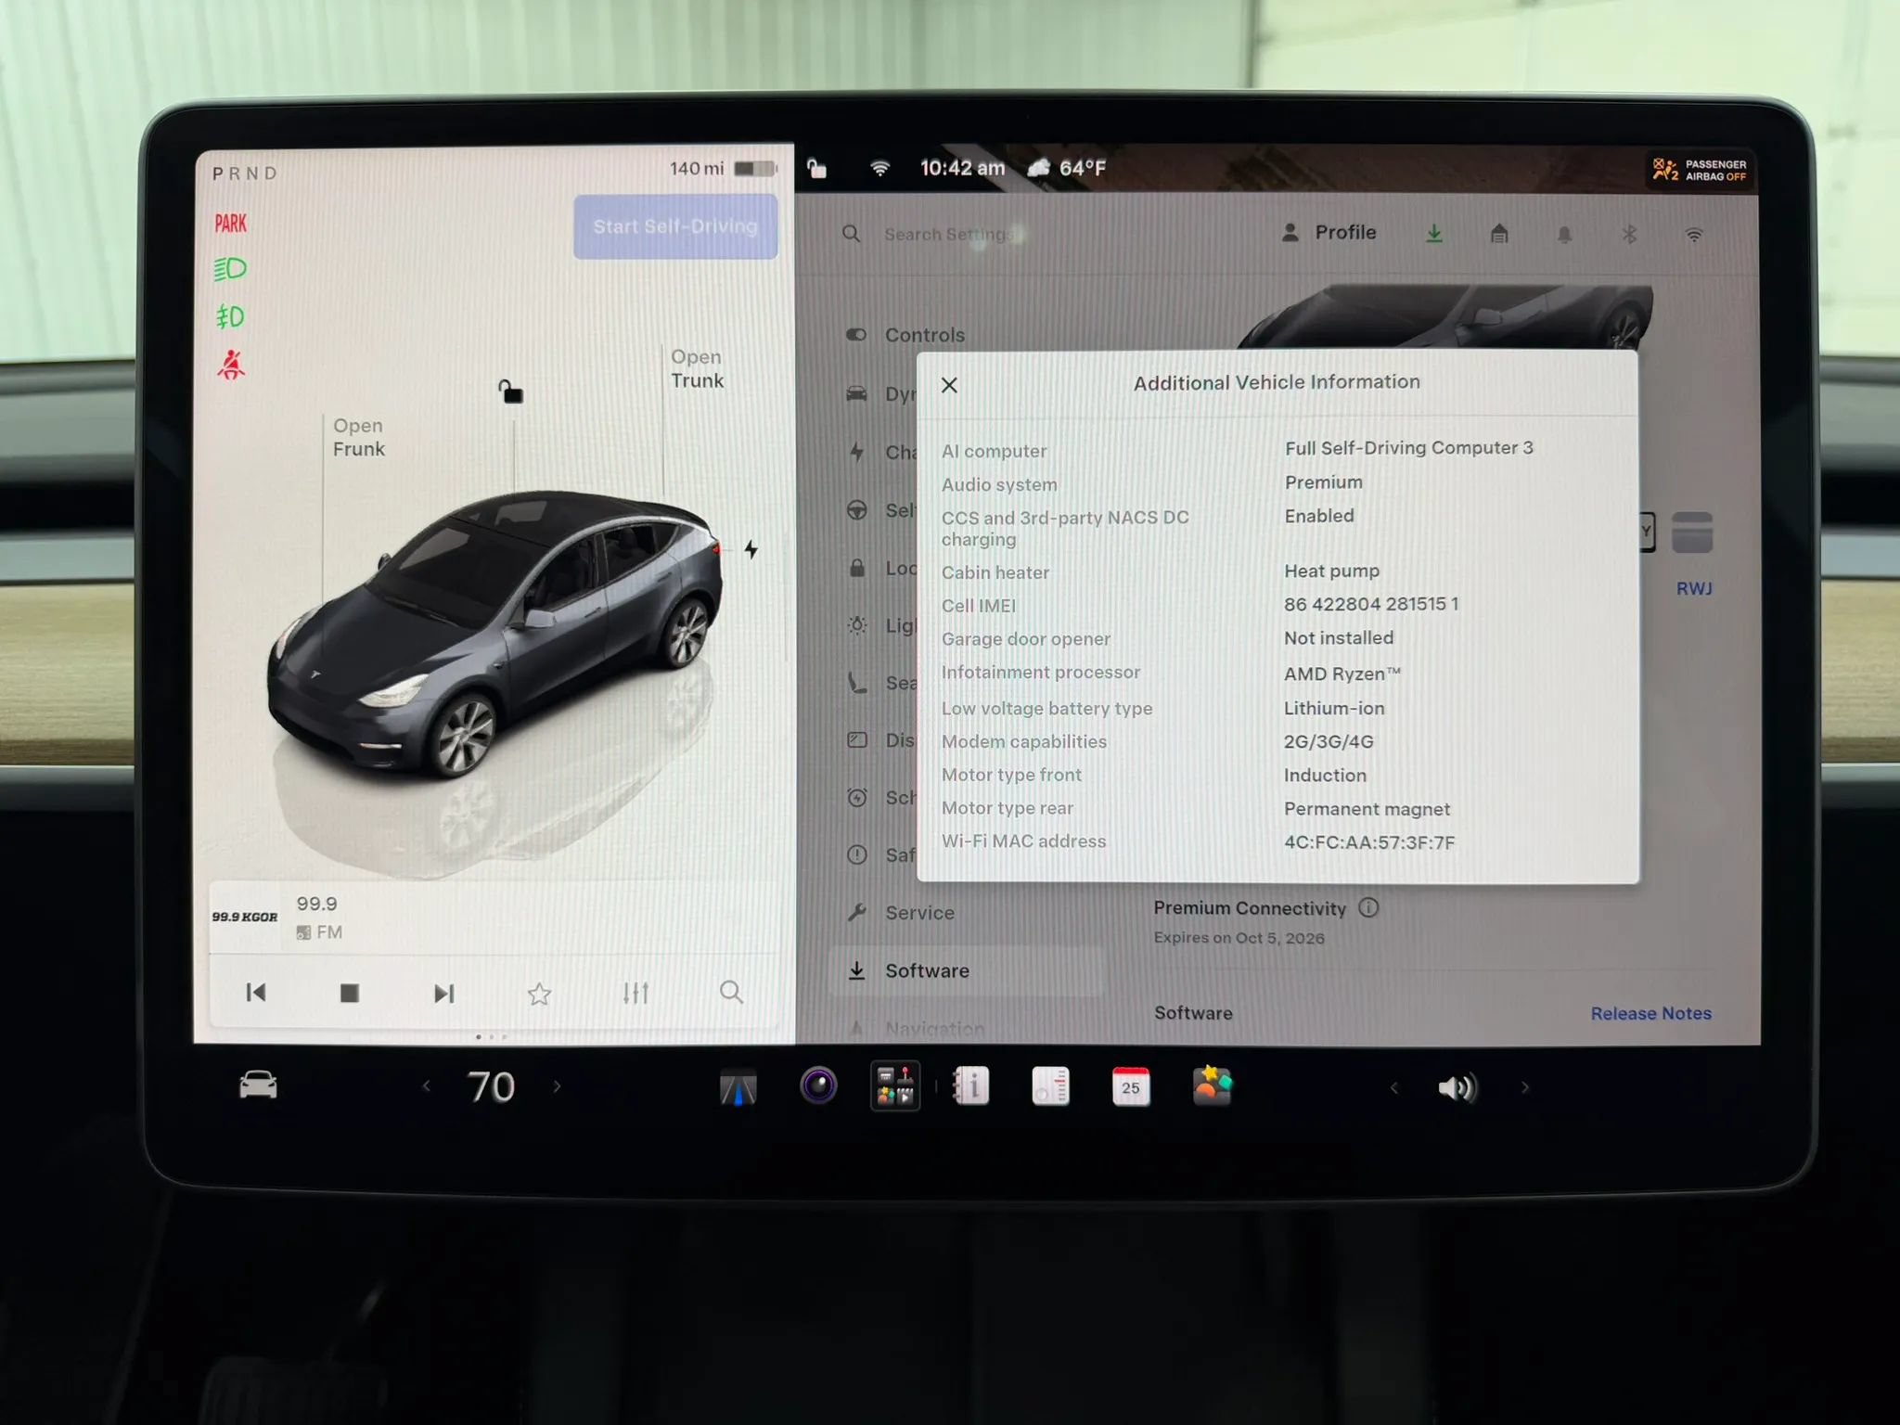Open the driver Profile menu
The width and height of the screenshot is (1900, 1425).
(x=1329, y=233)
